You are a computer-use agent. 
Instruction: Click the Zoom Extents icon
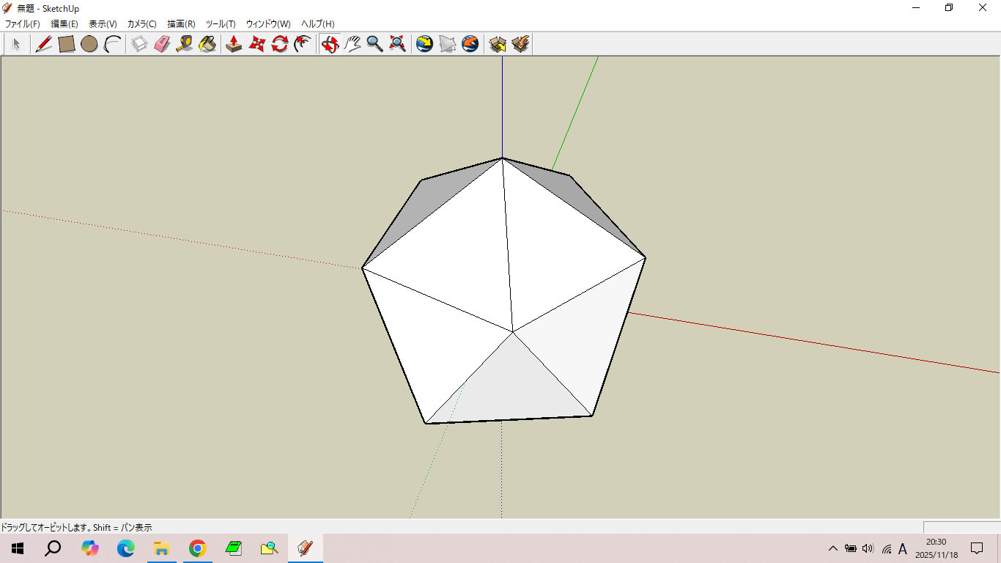pyautogui.click(x=397, y=44)
